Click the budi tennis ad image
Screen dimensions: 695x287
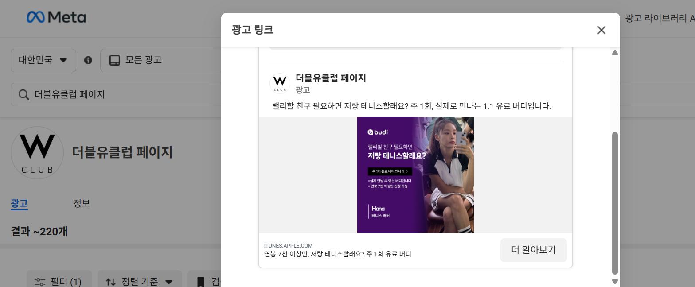[415, 175]
